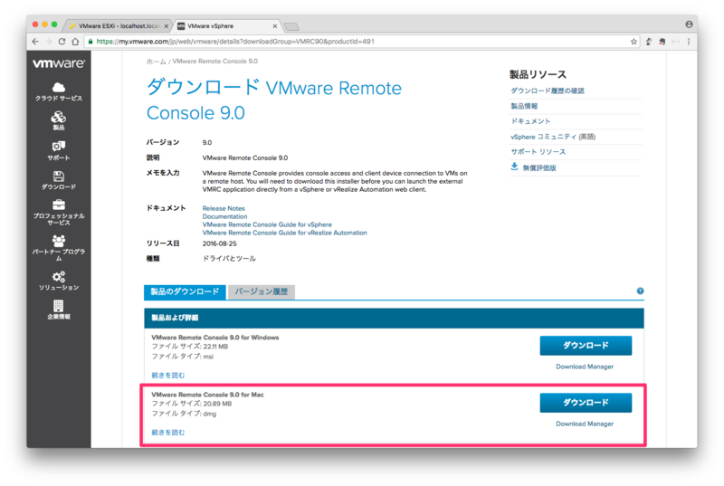Switch to VMware ESXi localhost tab
Screen dimensions: 724x486
click(x=119, y=26)
